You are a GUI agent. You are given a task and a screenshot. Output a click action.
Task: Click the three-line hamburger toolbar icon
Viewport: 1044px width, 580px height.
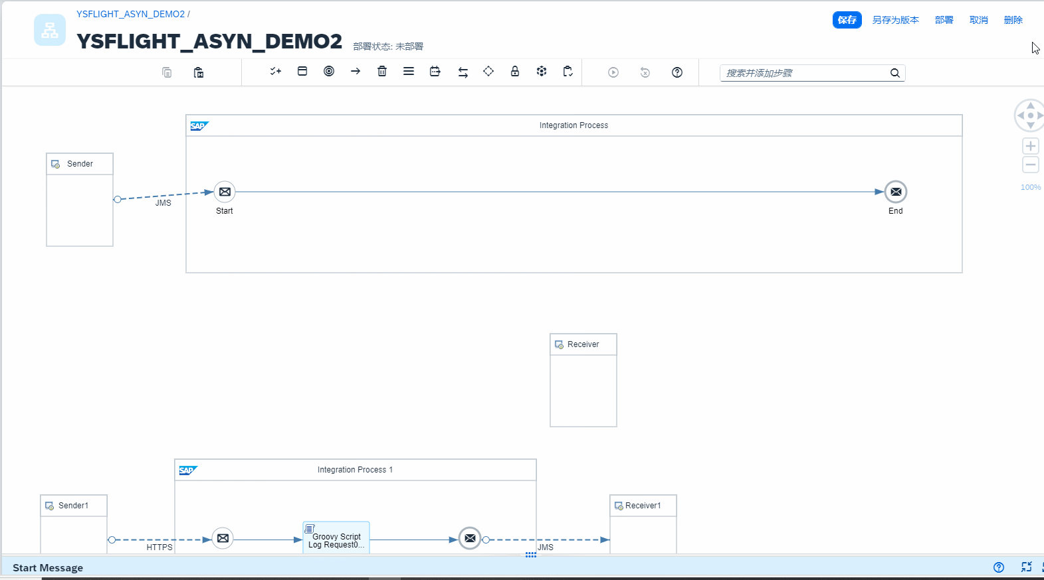409,72
